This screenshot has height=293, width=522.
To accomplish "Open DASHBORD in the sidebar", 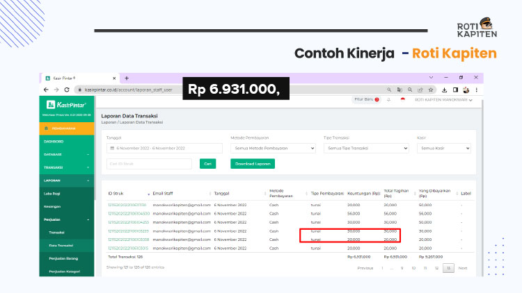I will pos(67,142).
